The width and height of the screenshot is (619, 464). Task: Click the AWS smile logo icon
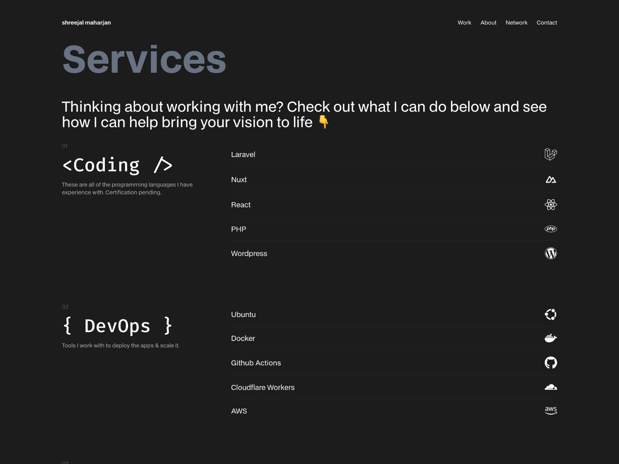pos(551,410)
